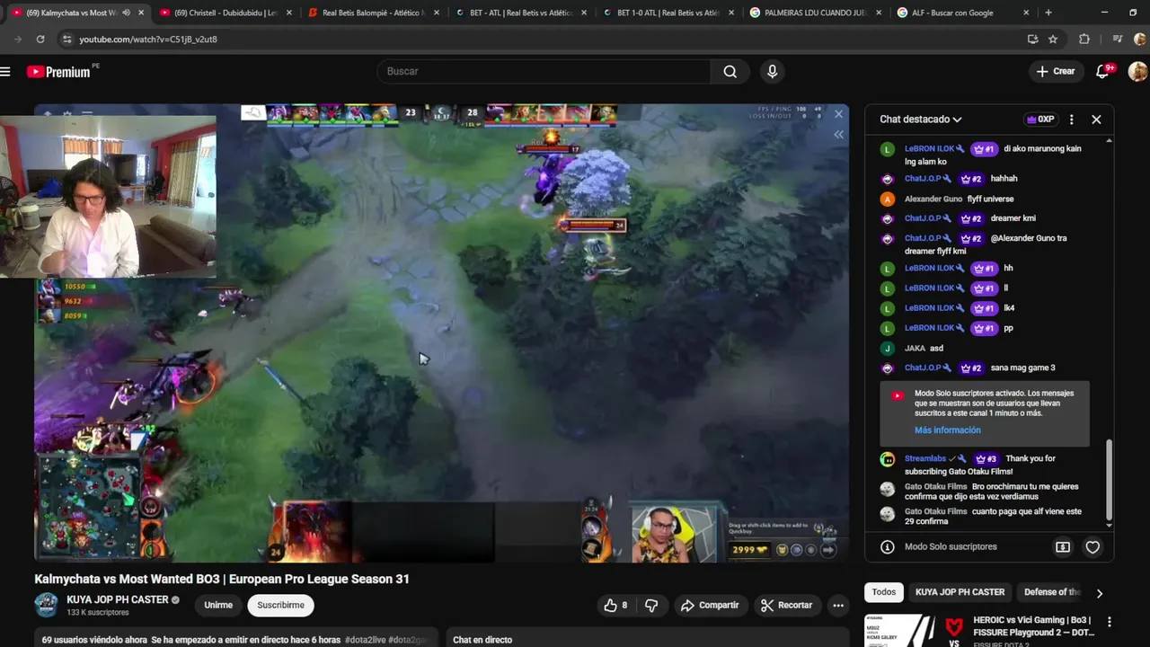The image size is (1150, 647).
Task: Like the video
Action: pyautogui.click(x=615, y=606)
